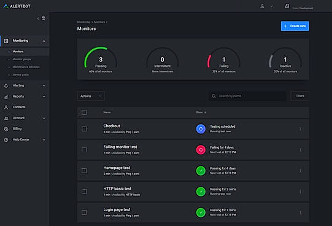Open the Login page test monitor

tap(117, 209)
